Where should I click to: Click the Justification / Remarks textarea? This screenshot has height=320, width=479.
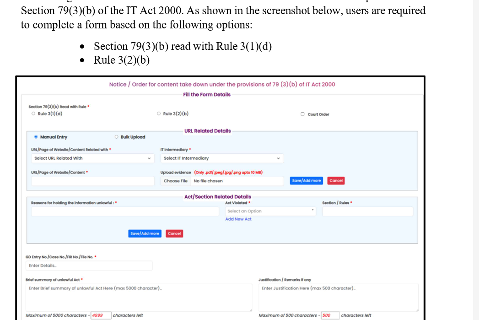[x=338, y=297]
